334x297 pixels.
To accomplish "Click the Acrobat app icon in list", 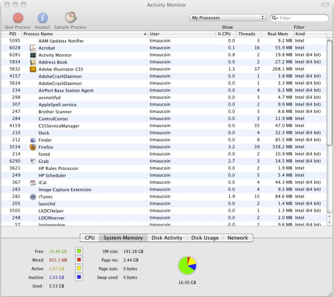I will point(33,48).
